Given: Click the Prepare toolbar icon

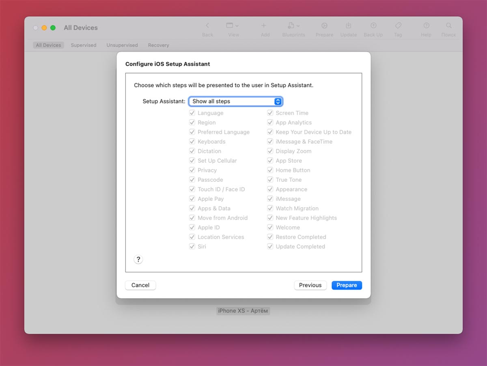Looking at the screenshot, I should (x=324, y=26).
